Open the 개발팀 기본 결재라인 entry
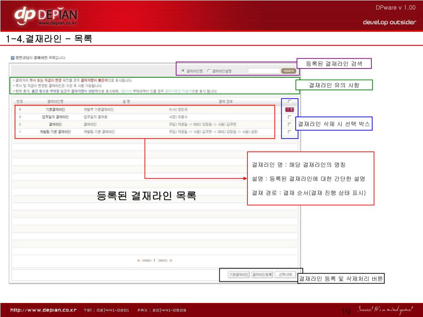The width and height of the screenshot is (423, 317). (55, 132)
